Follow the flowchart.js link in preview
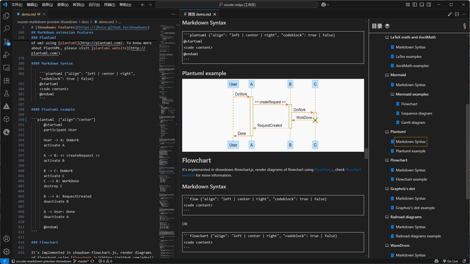This screenshot has width=470, height=264. (x=324, y=170)
